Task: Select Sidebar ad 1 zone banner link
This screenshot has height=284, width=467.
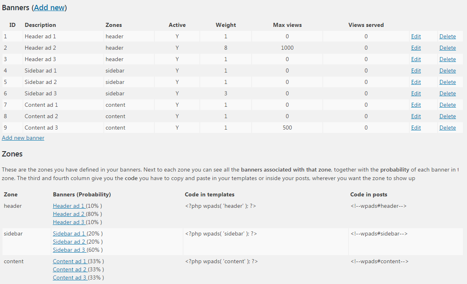Action: (x=69, y=233)
